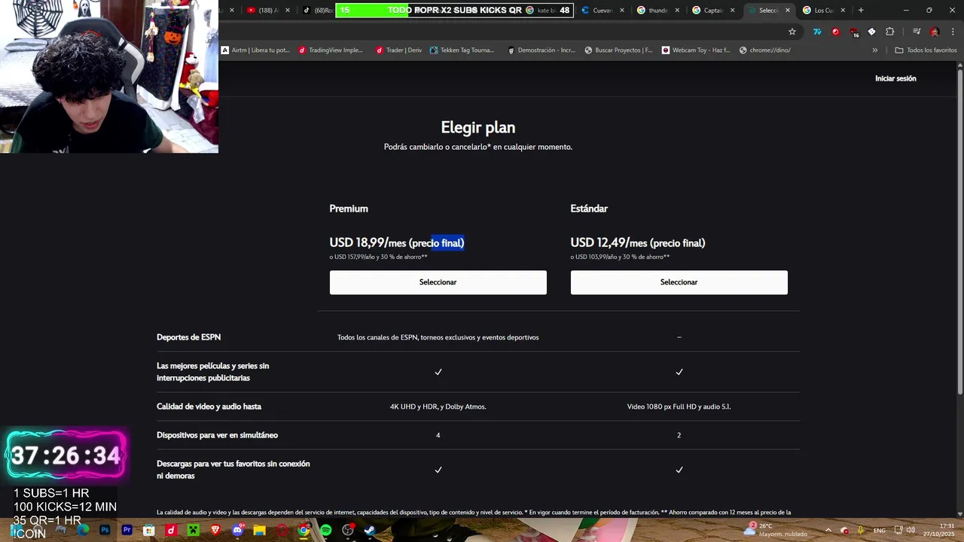964x542 pixels.
Task: Select the Estándar plan
Action: click(x=679, y=282)
